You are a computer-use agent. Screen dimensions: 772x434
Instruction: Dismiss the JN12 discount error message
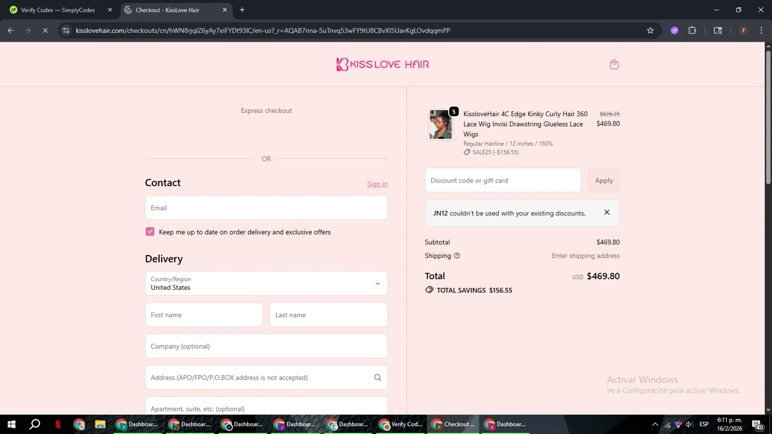pos(607,212)
